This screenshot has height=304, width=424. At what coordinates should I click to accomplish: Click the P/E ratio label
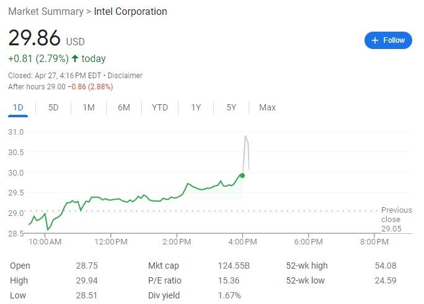coord(164,280)
